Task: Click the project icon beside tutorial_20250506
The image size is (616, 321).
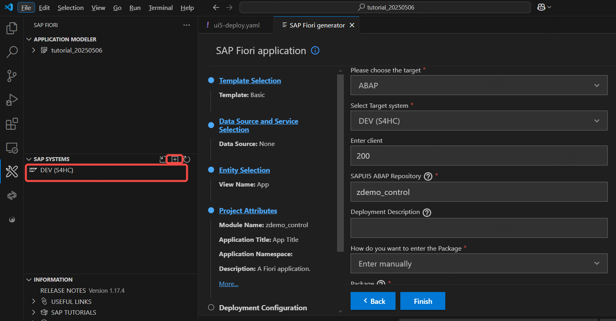Action: (x=45, y=50)
